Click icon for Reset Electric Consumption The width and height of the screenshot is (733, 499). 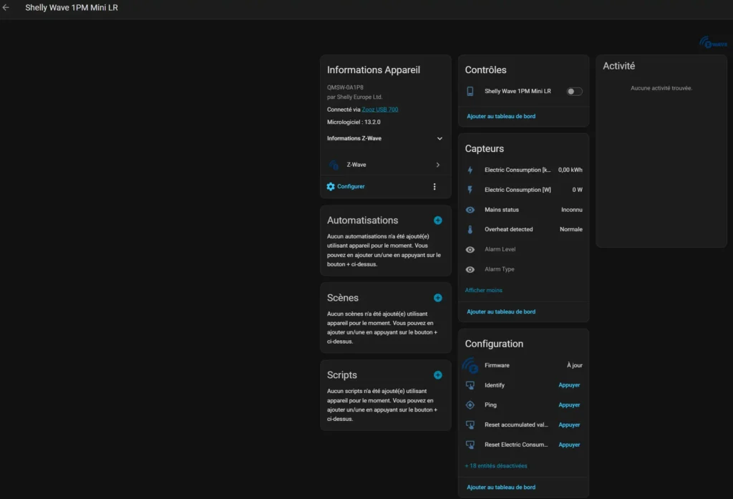pos(470,445)
